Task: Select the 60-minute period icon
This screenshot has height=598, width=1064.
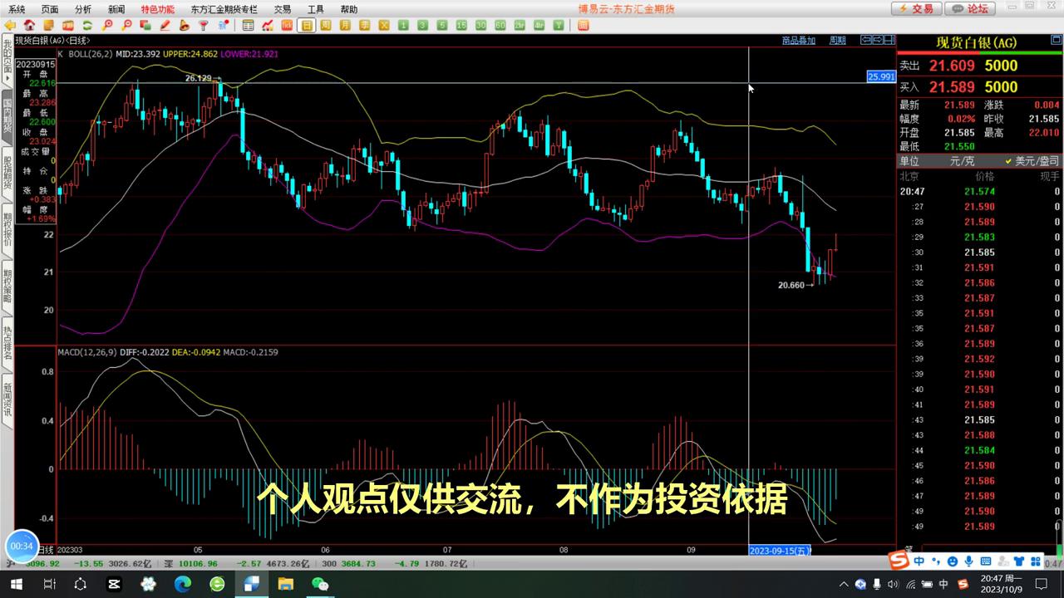Action: (500, 26)
